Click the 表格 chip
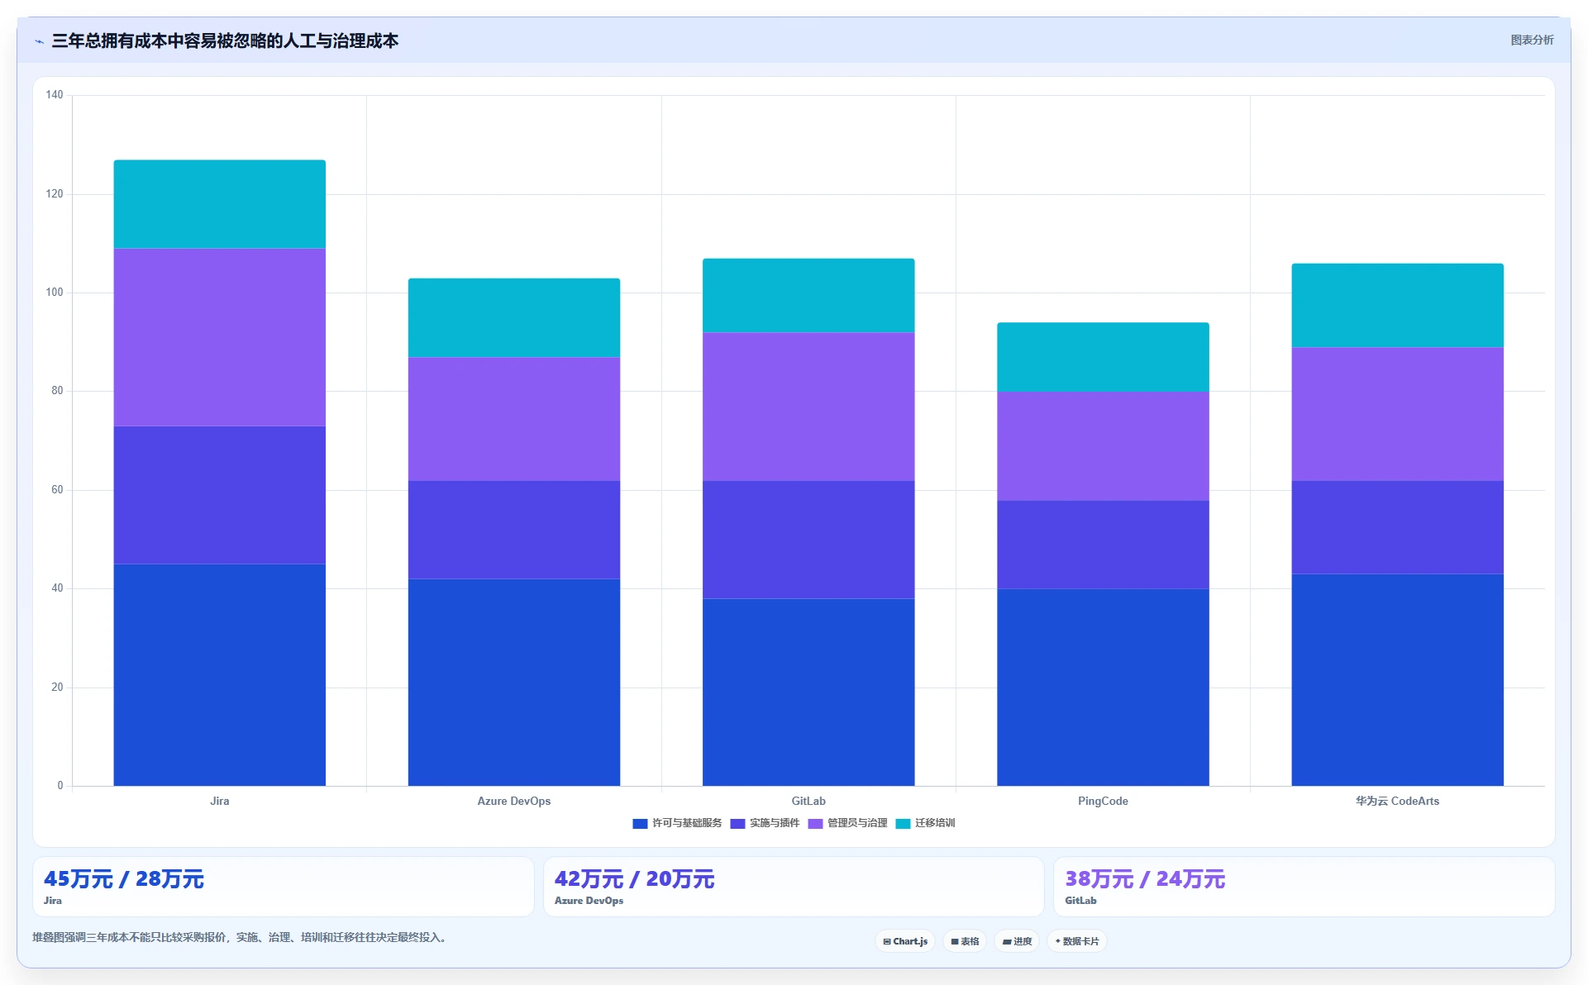 [x=965, y=941]
